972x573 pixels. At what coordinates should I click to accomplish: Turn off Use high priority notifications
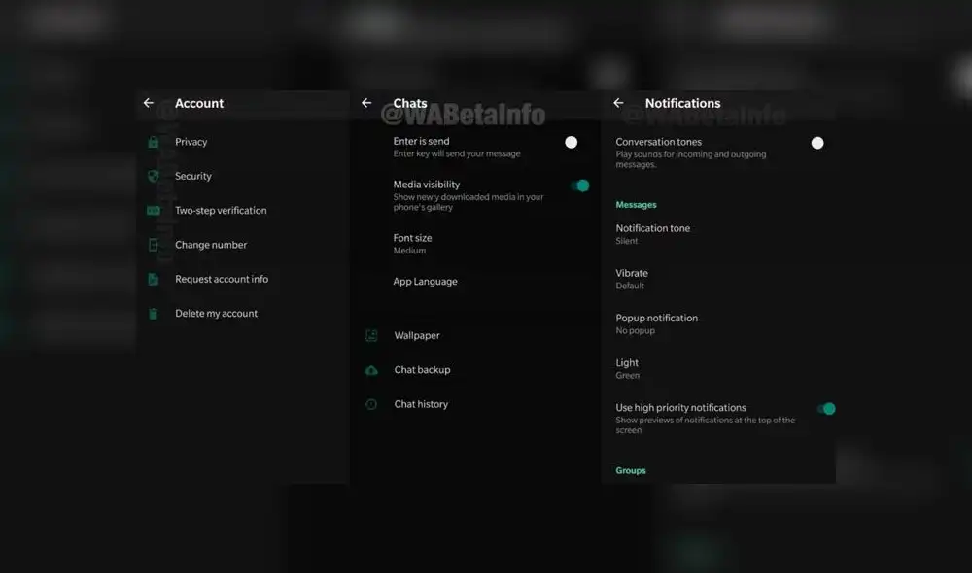tap(826, 409)
